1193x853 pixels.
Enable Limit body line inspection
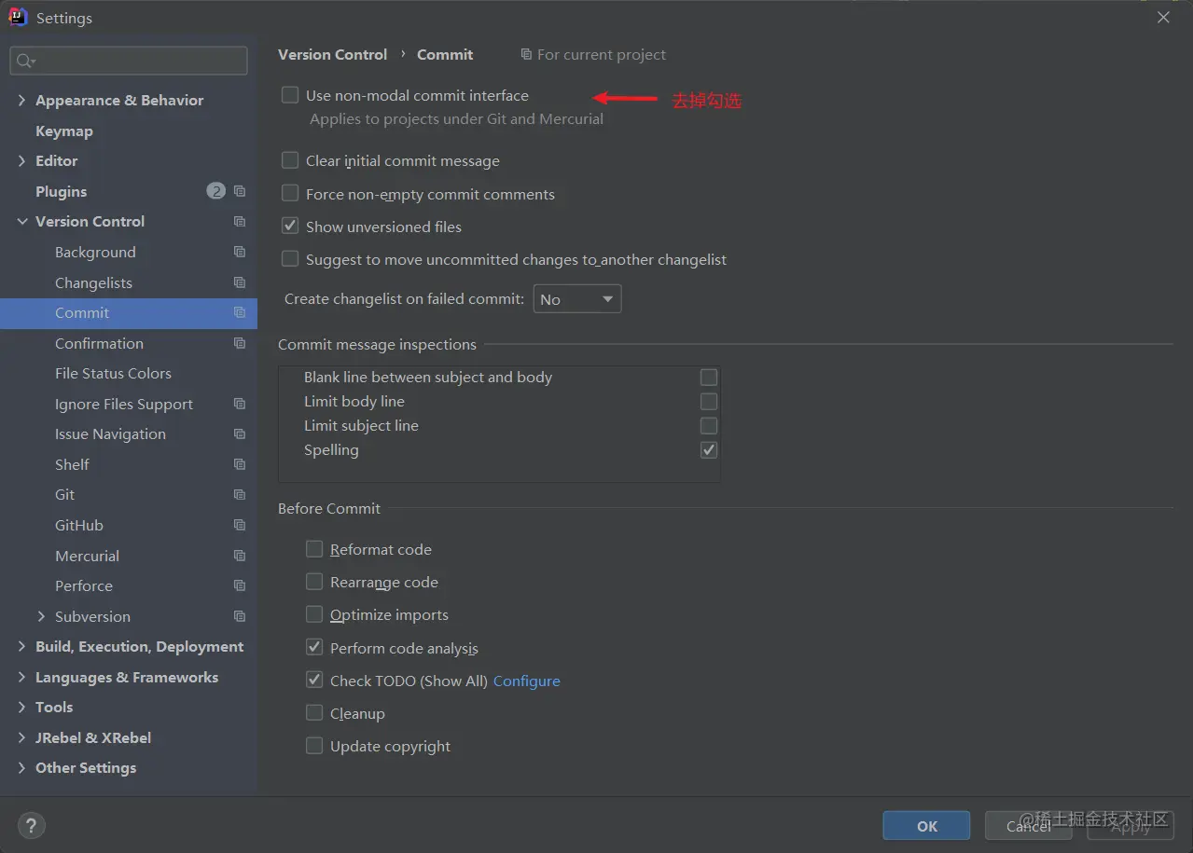click(709, 401)
